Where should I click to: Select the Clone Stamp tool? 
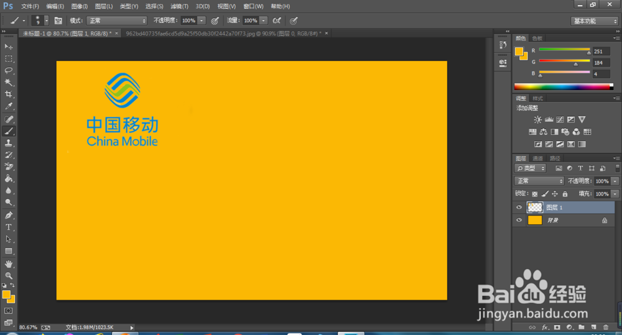coord(8,143)
